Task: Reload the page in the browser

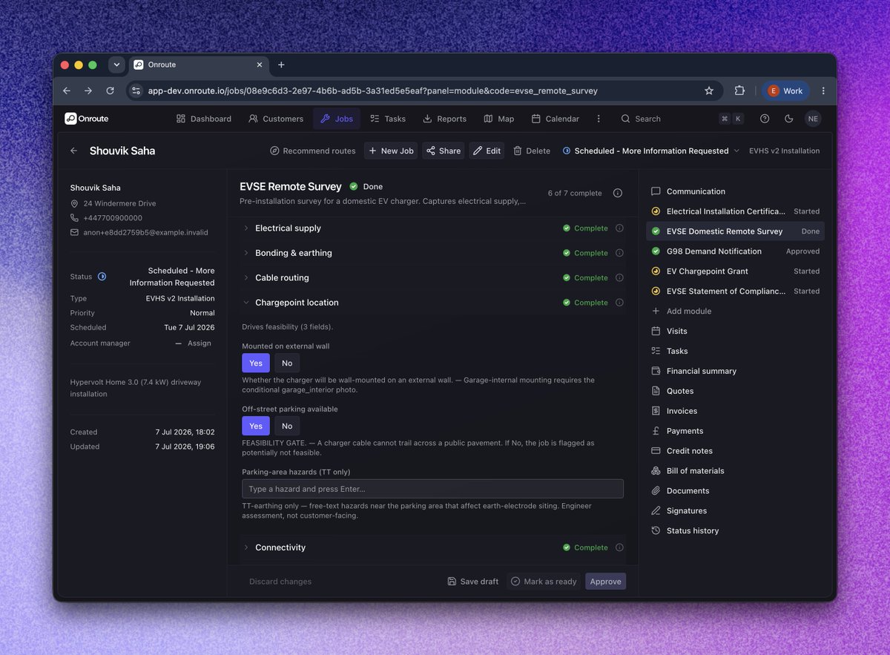Action: pyautogui.click(x=110, y=90)
